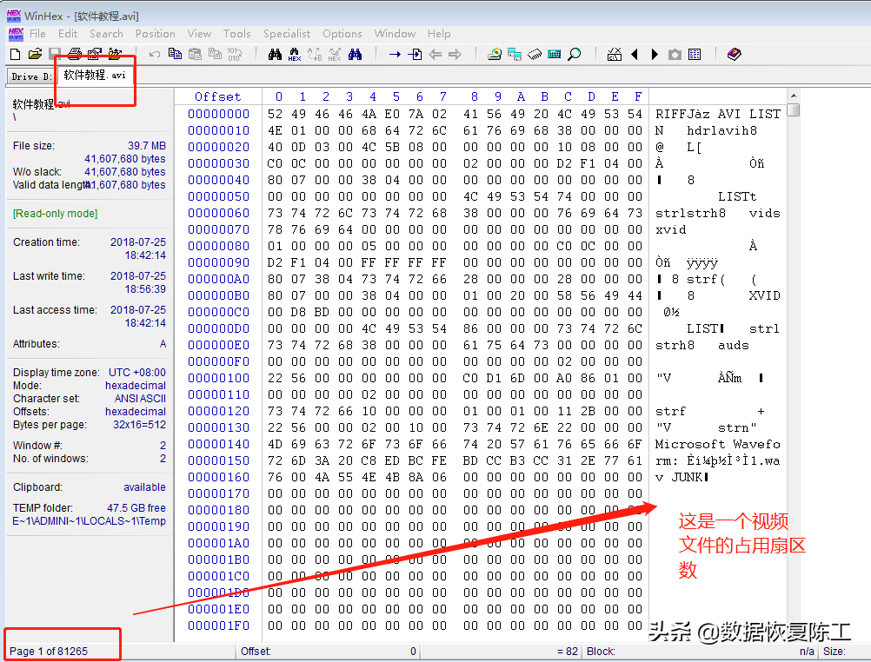Open the Calculator icon in toolbar
This screenshot has height=662, width=871.
point(555,54)
